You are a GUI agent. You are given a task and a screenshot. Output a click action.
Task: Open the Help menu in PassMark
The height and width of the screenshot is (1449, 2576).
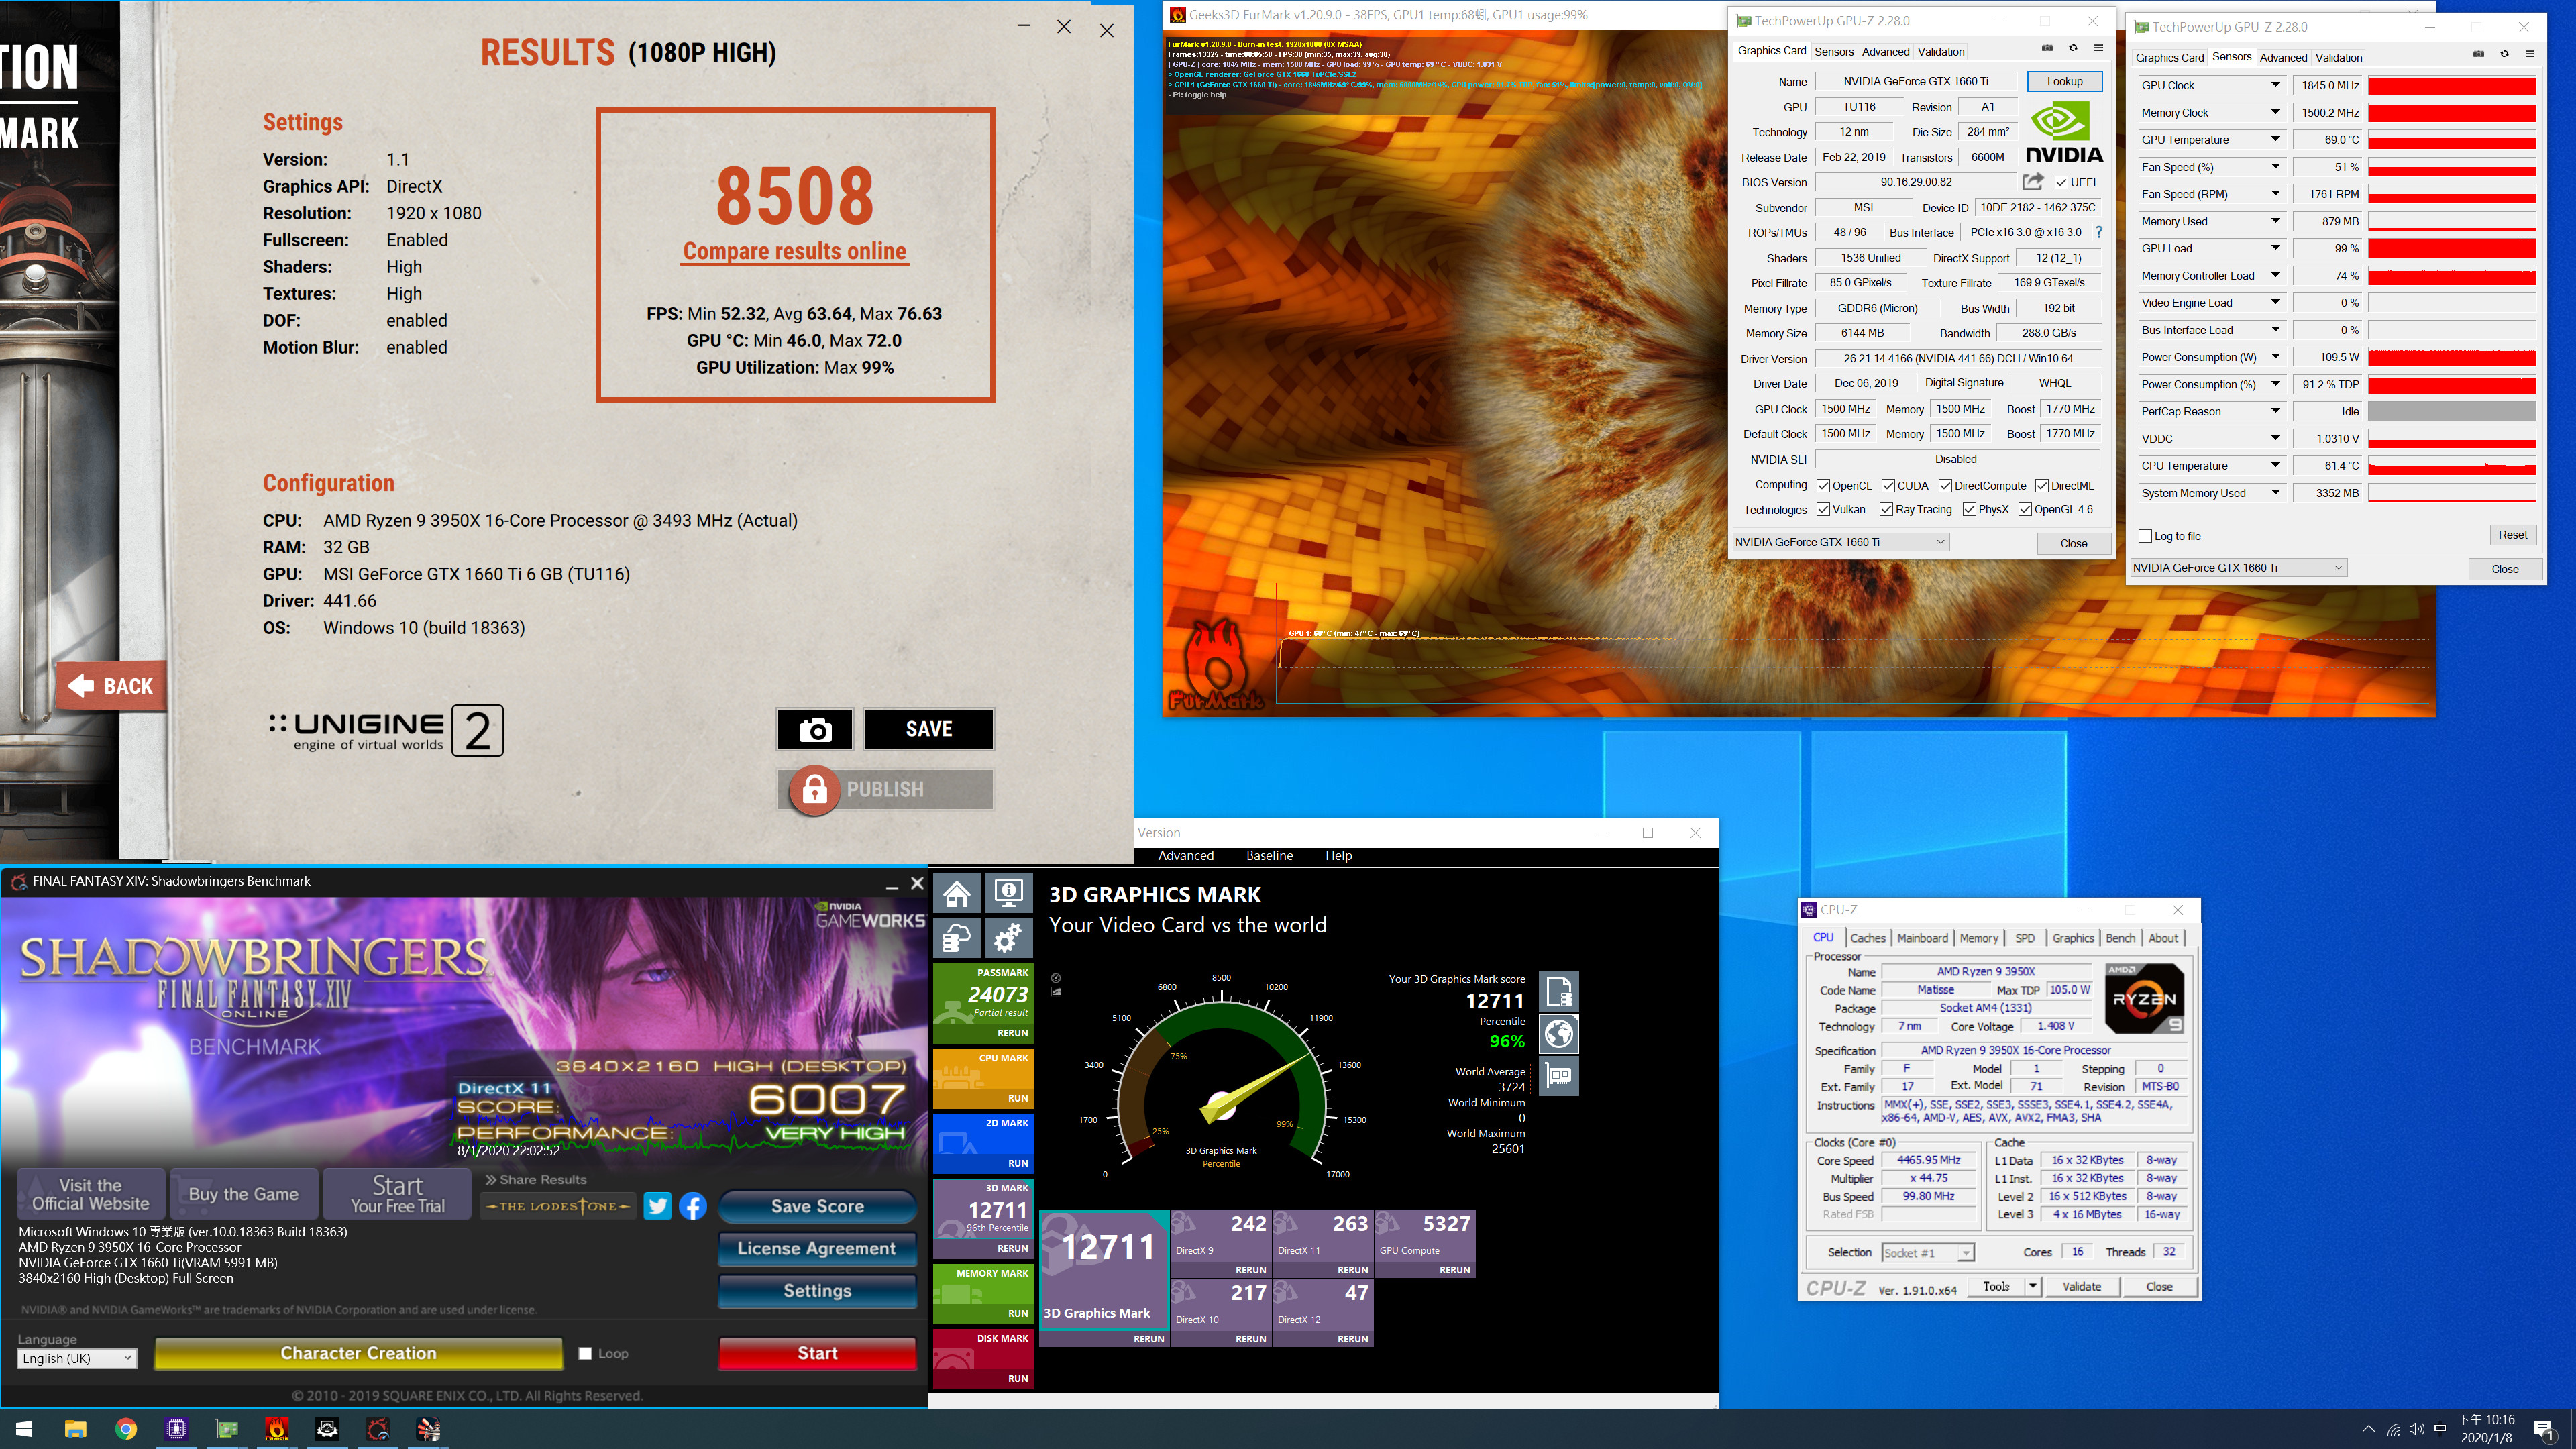(1338, 856)
